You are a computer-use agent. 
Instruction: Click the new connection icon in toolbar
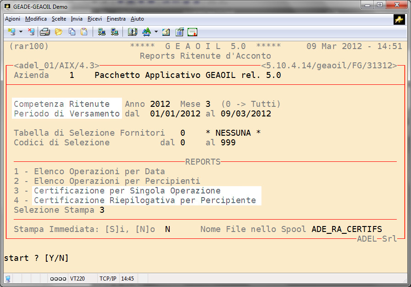pos(11,32)
